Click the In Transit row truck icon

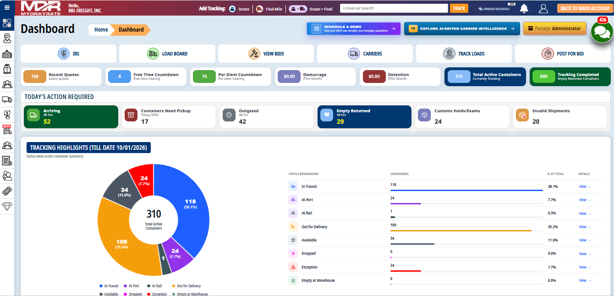click(293, 186)
